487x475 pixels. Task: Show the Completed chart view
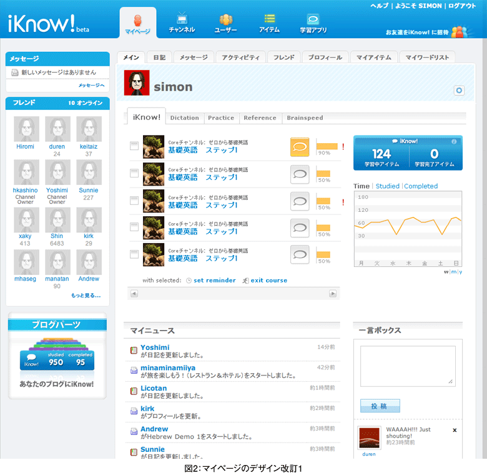click(421, 186)
